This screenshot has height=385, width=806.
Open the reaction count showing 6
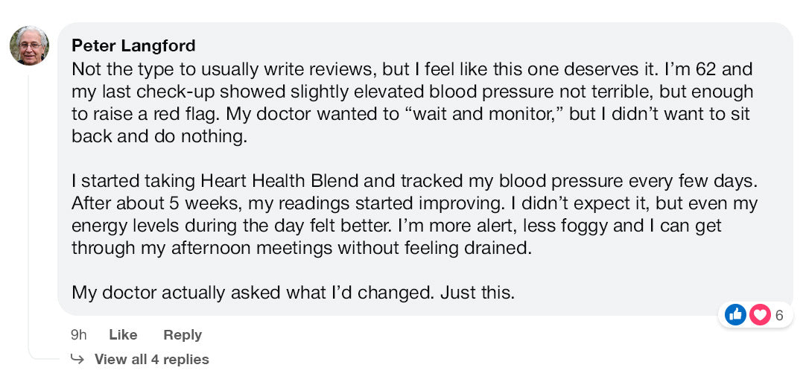(779, 315)
